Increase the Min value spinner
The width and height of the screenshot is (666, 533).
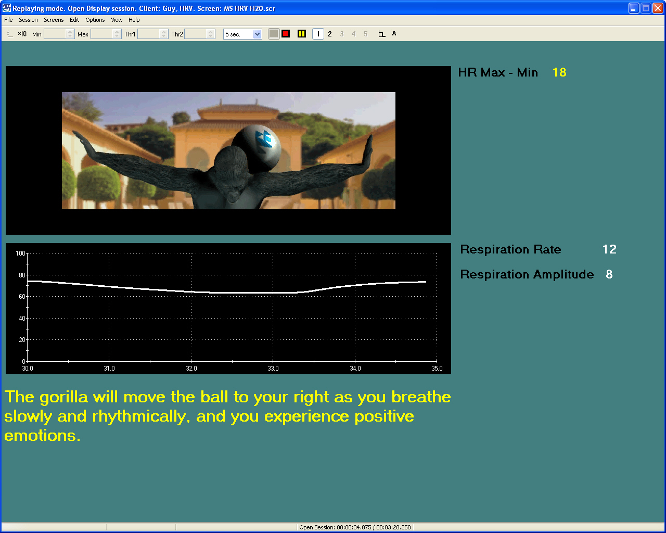pos(70,32)
